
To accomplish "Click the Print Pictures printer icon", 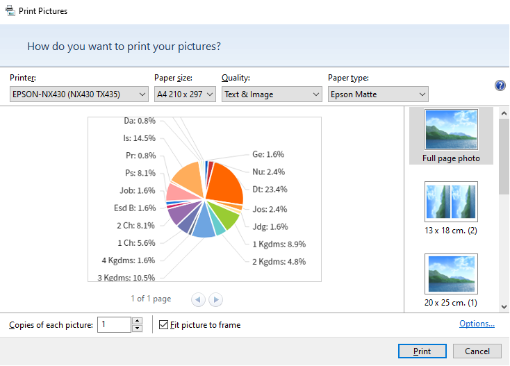I will 10,10.
